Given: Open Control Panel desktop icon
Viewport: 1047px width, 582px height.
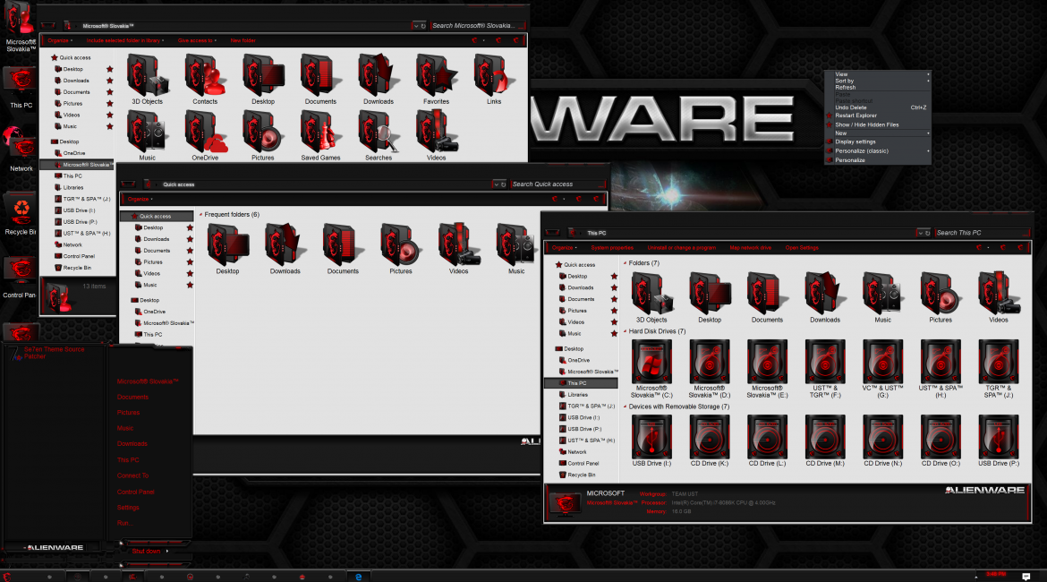Looking at the screenshot, I should coord(21,277).
